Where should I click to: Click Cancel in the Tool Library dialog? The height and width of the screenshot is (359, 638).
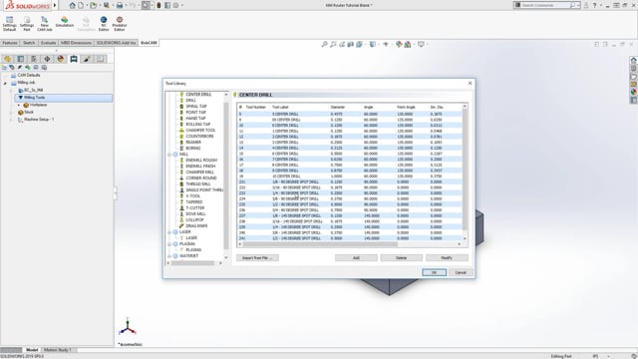(461, 272)
